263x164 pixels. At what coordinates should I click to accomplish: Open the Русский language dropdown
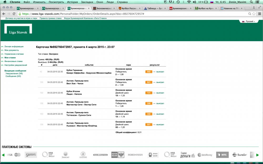tap(249, 22)
